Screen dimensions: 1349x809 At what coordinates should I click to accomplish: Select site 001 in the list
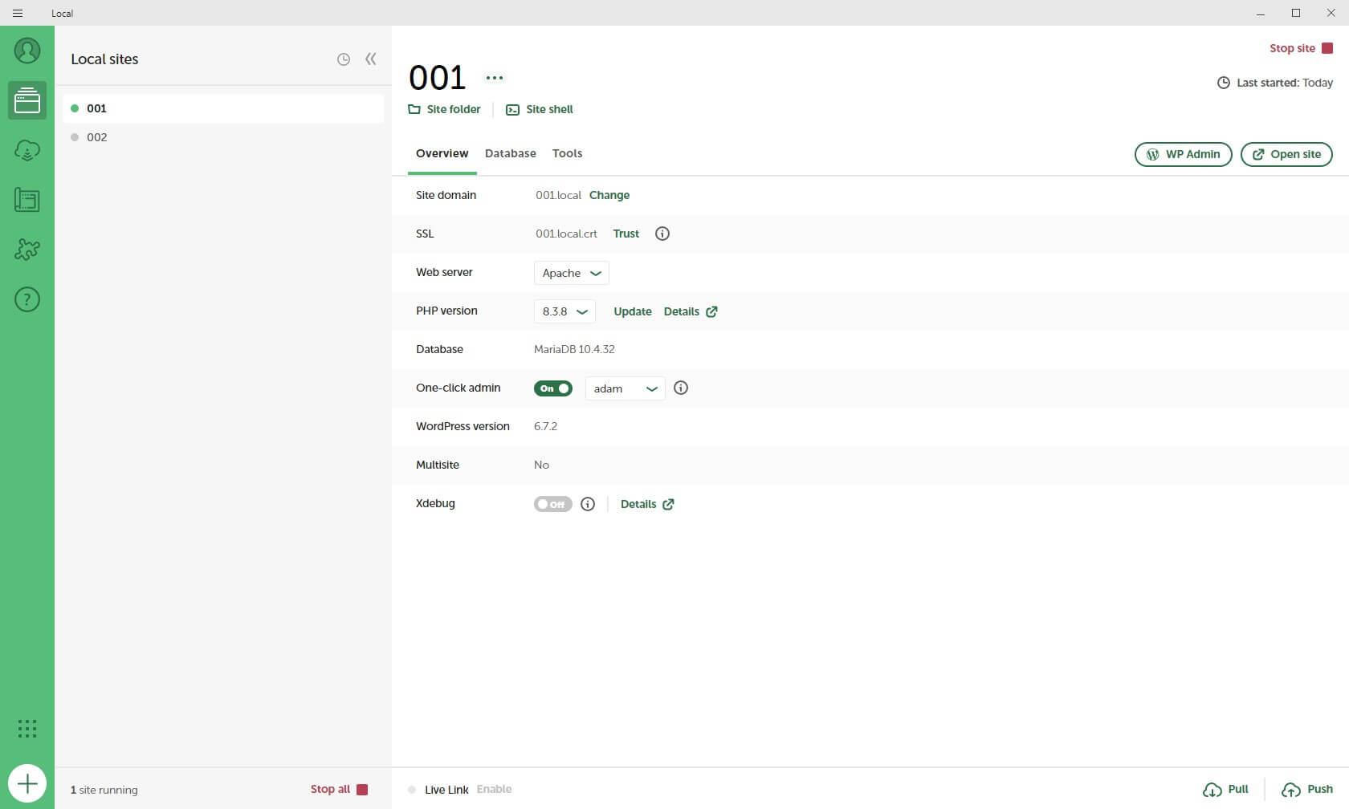(223, 108)
